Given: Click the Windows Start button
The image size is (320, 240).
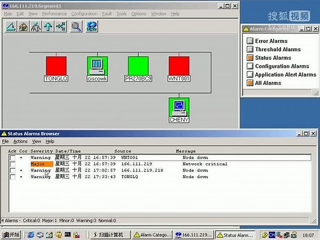Looking at the screenshot, I should coord(11,234).
